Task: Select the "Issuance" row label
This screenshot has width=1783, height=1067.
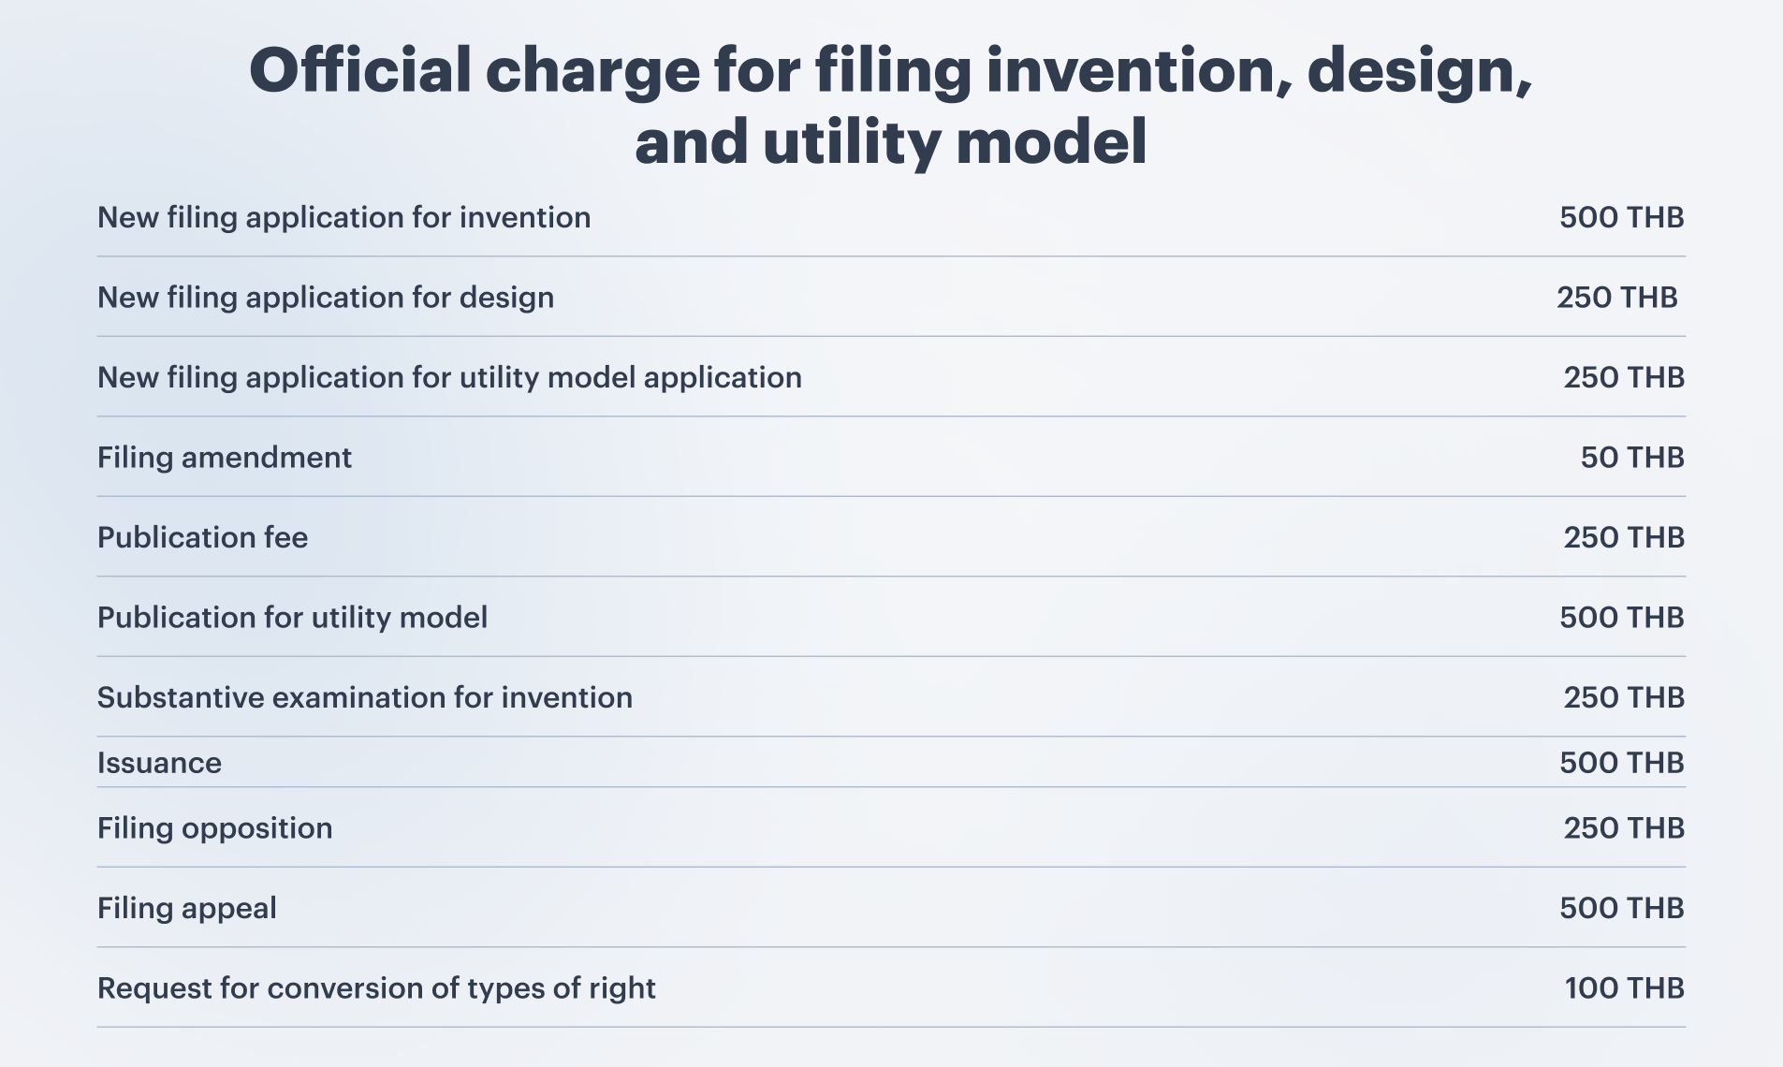Action: click(159, 763)
